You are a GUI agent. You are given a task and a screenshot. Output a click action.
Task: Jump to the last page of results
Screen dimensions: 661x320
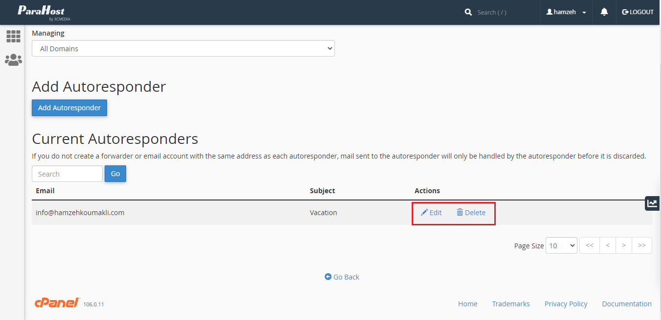pos(642,245)
